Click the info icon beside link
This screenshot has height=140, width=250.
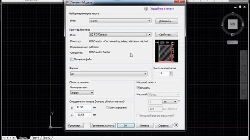point(146,9)
